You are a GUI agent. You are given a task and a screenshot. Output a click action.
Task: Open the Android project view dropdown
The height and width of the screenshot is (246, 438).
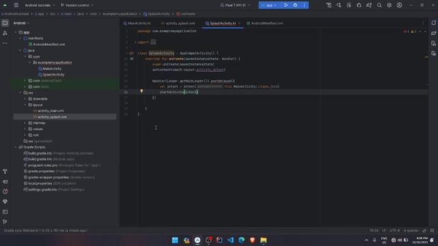(x=21, y=23)
